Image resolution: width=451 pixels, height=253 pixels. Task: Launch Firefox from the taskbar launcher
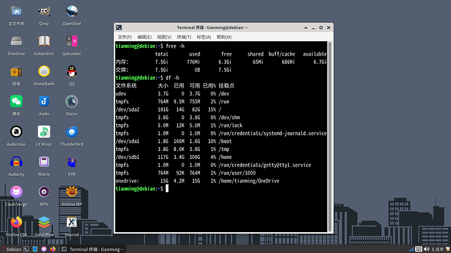click(x=53, y=249)
